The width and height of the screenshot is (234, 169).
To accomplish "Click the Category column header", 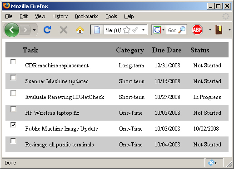I will (x=130, y=50).
